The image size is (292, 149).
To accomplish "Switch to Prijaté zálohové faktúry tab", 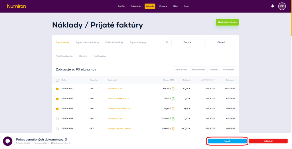I will coord(87,43).
